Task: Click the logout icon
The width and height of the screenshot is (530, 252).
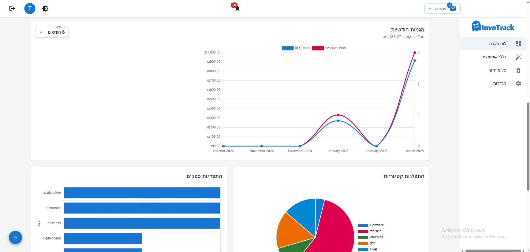Action: [x=12, y=9]
